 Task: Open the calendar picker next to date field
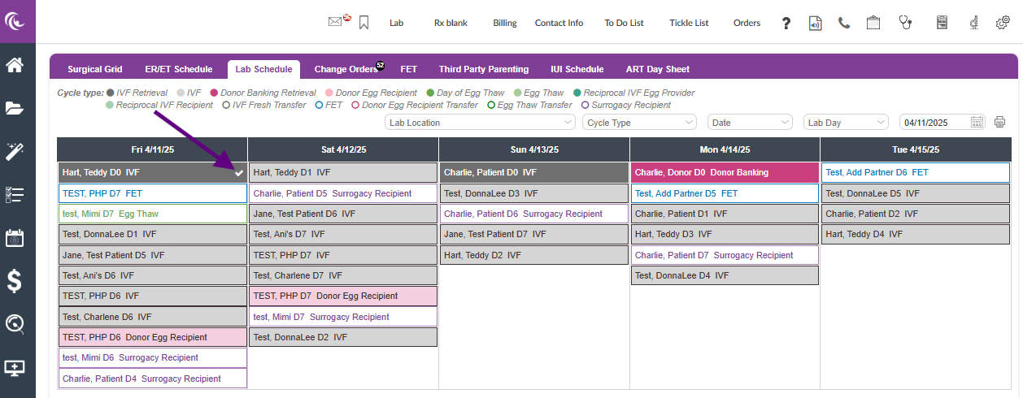977,123
